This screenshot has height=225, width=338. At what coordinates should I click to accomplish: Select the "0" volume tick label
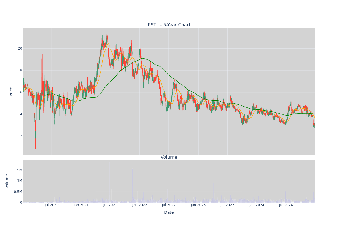(21, 202)
